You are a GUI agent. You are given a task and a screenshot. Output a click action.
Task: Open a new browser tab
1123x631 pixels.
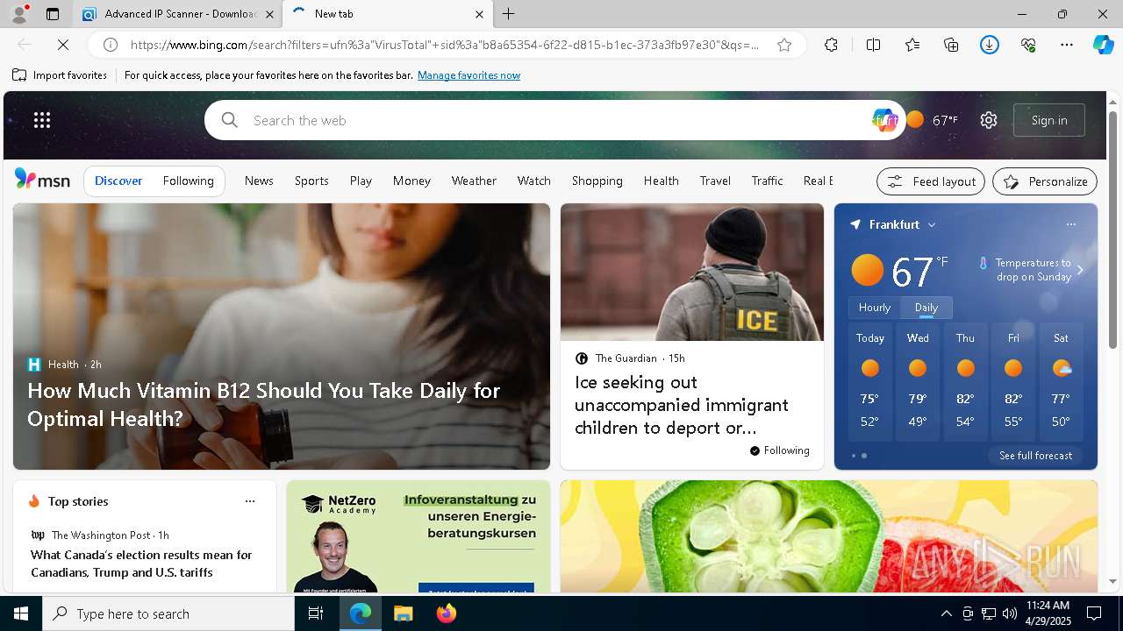[x=509, y=14]
